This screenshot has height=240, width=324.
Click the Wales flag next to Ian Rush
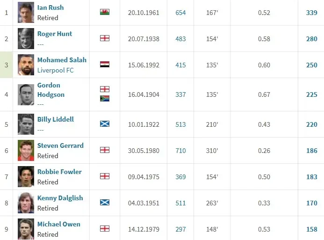point(105,12)
